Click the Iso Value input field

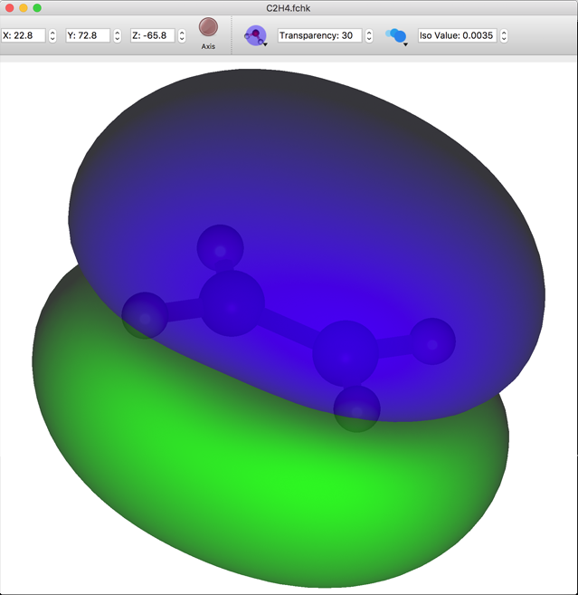457,35
